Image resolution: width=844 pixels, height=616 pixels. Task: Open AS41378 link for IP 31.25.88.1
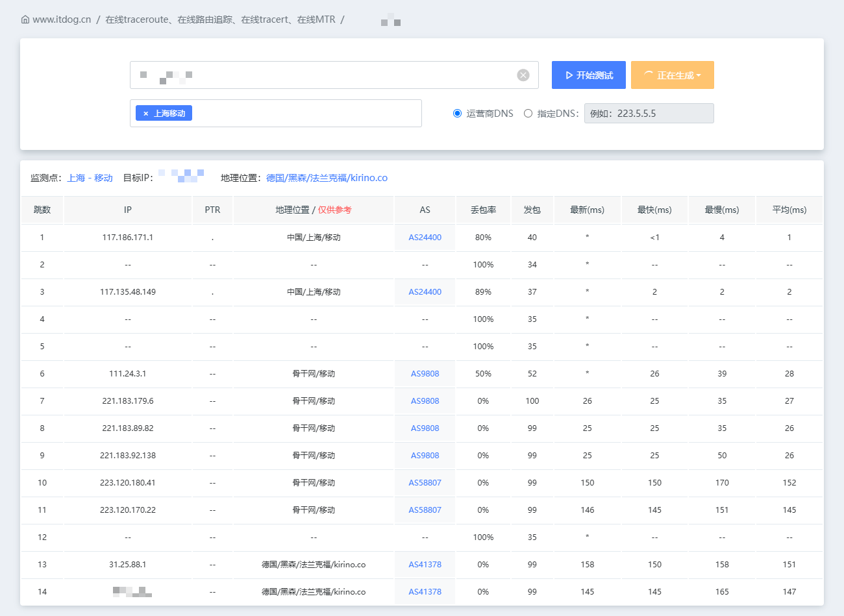tap(425, 565)
